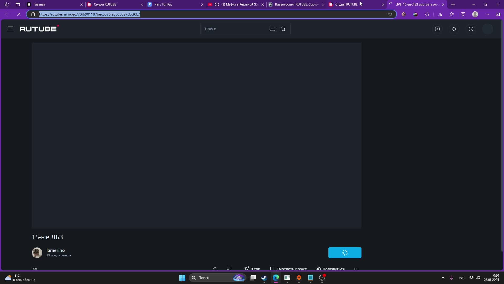
Task: Expand the three-dots more options menu
Action: tap(356, 269)
